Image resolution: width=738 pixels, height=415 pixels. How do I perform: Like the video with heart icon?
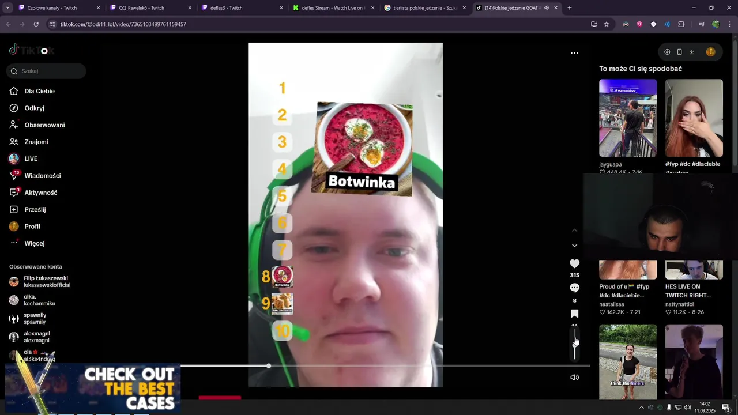click(x=574, y=263)
